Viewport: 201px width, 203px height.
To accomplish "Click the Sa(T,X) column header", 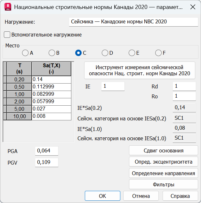I will pyautogui.click(x=52, y=69).
